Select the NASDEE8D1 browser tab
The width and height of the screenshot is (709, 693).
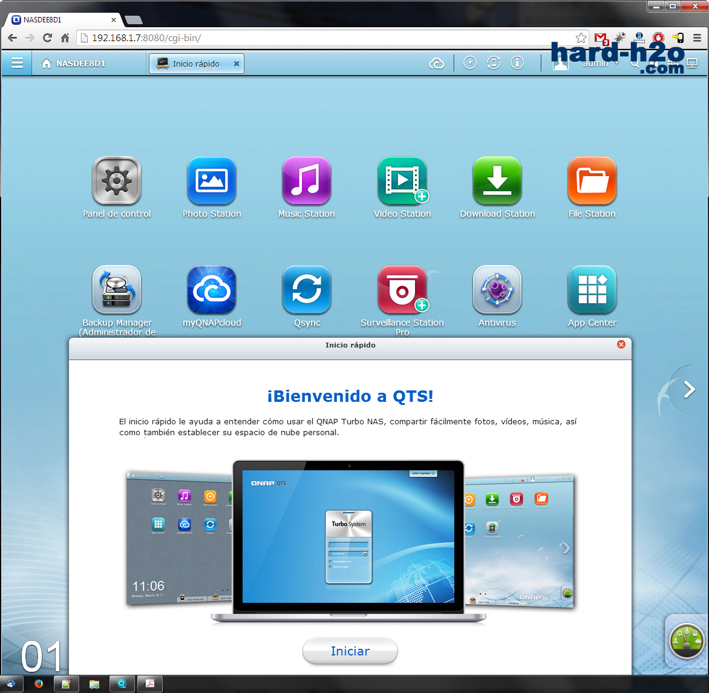(x=64, y=20)
